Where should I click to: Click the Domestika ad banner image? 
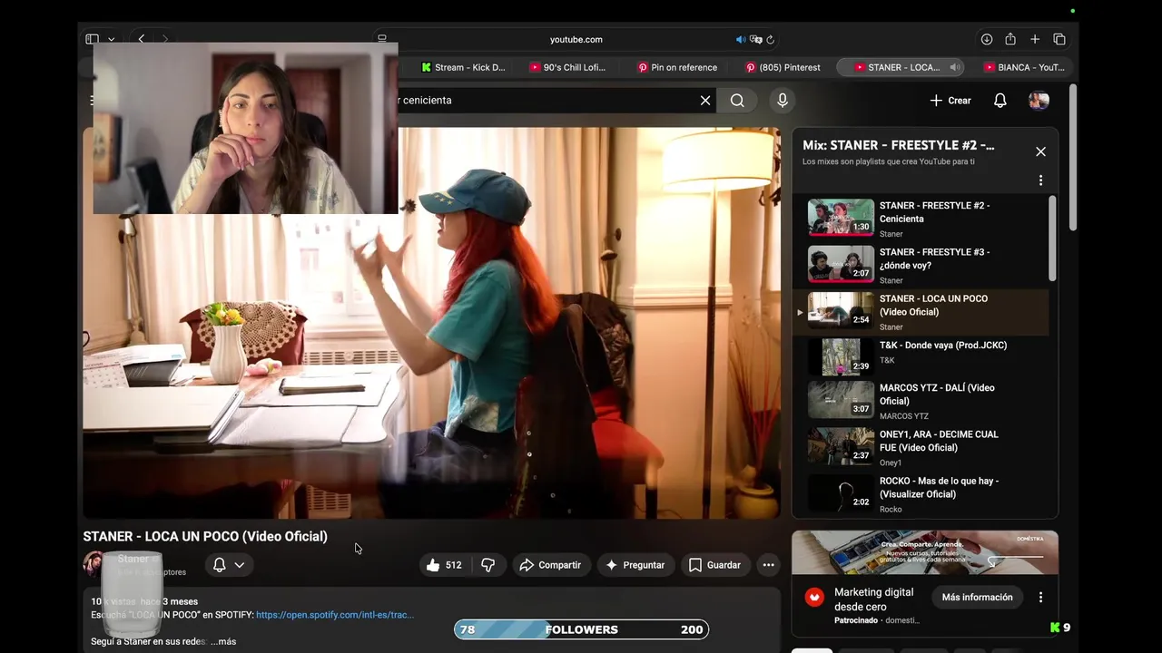coord(925,553)
